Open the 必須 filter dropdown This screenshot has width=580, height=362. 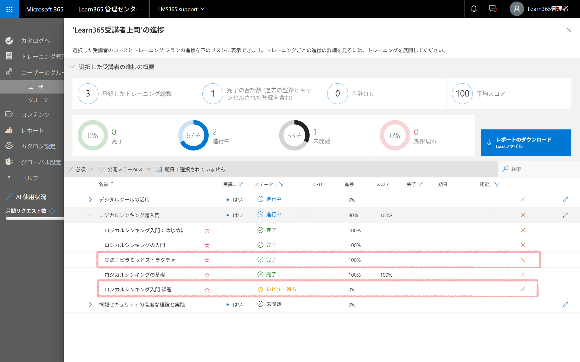pos(80,170)
